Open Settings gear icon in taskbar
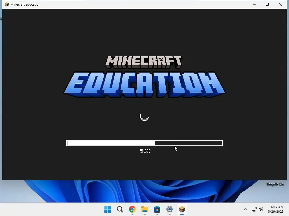 (x=169, y=209)
